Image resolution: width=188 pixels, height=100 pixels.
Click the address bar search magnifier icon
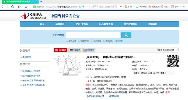tap(121, 6)
